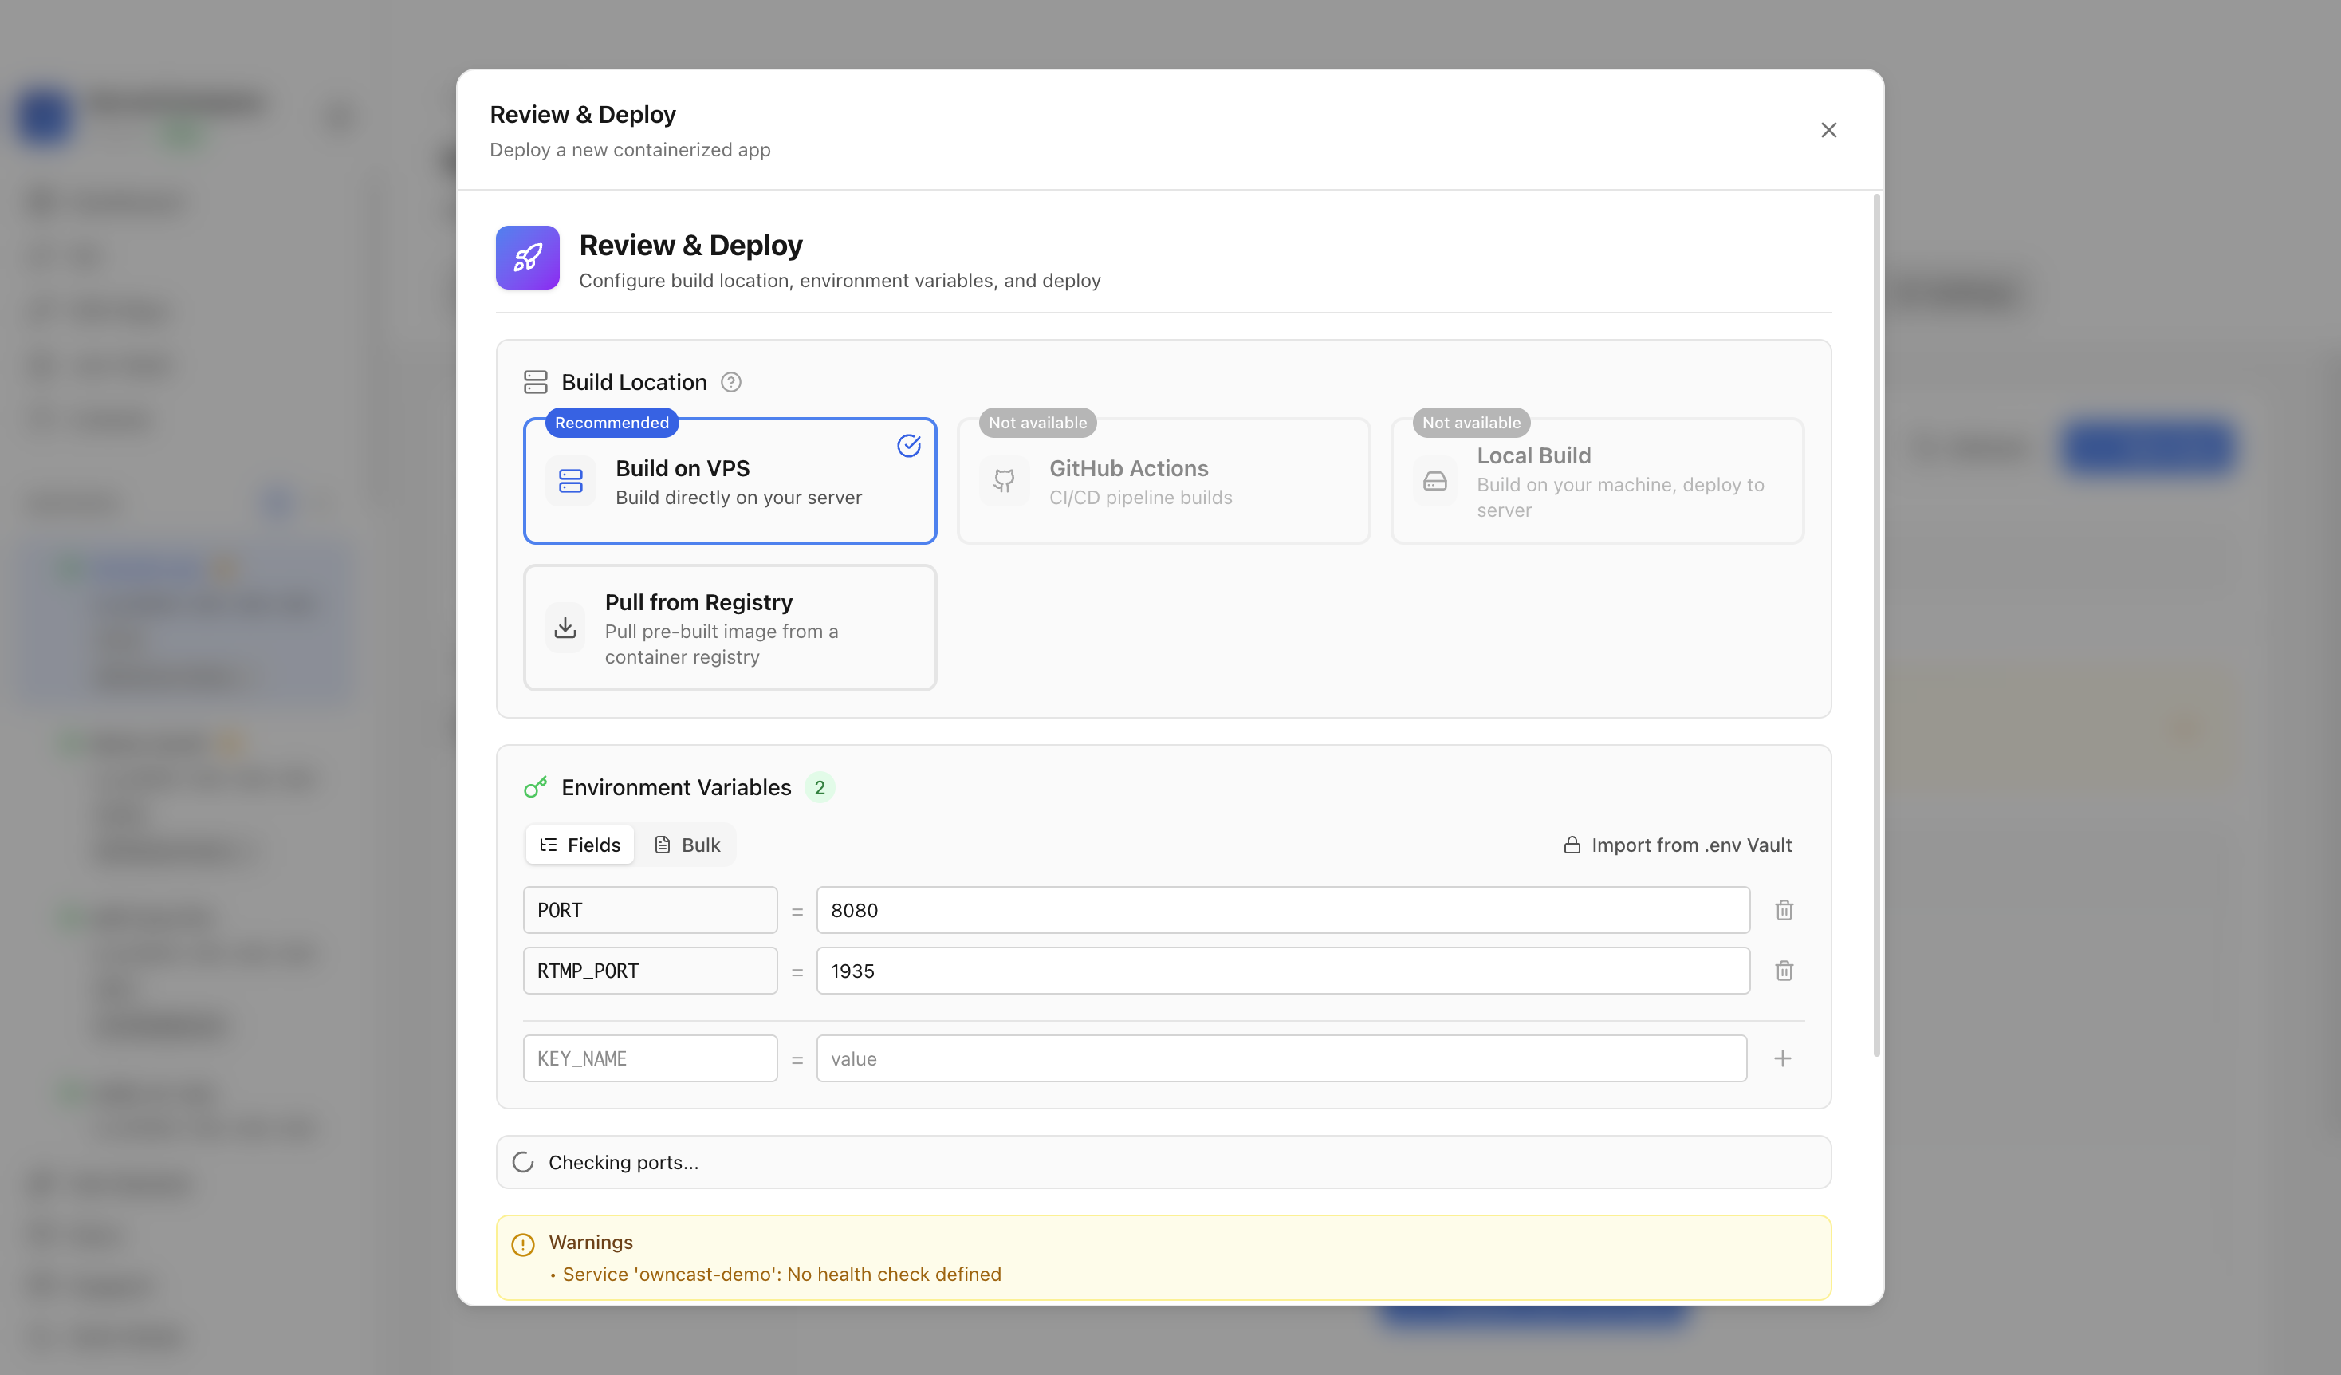The image size is (2341, 1375).
Task: Click the Build Location server icon
Action: tap(536, 382)
